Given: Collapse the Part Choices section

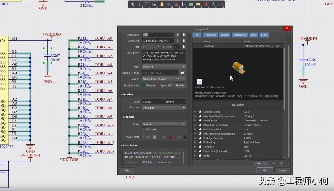Looking at the screenshot, I should [122, 145].
